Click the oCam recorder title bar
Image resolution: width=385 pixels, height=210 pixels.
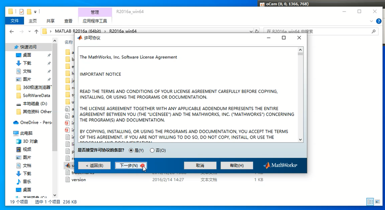coord(321,4)
